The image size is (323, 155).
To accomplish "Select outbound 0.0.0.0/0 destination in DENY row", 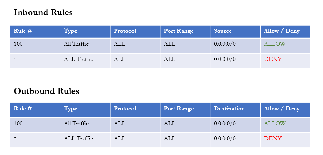I will [x=225, y=138].
